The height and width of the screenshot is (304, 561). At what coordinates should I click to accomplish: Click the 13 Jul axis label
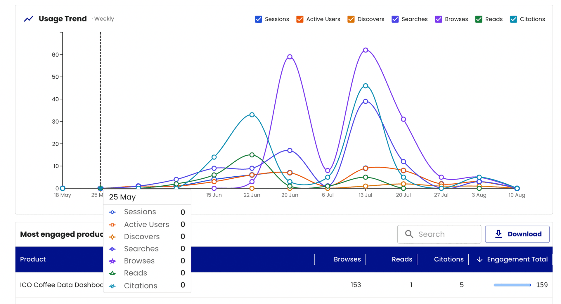click(x=365, y=195)
